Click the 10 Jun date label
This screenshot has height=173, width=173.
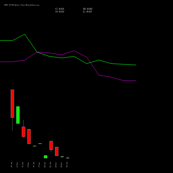pos(11,165)
